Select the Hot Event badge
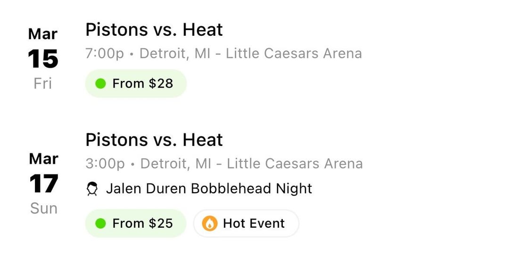This screenshot has width=509, height=263. pyautogui.click(x=246, y=223)
